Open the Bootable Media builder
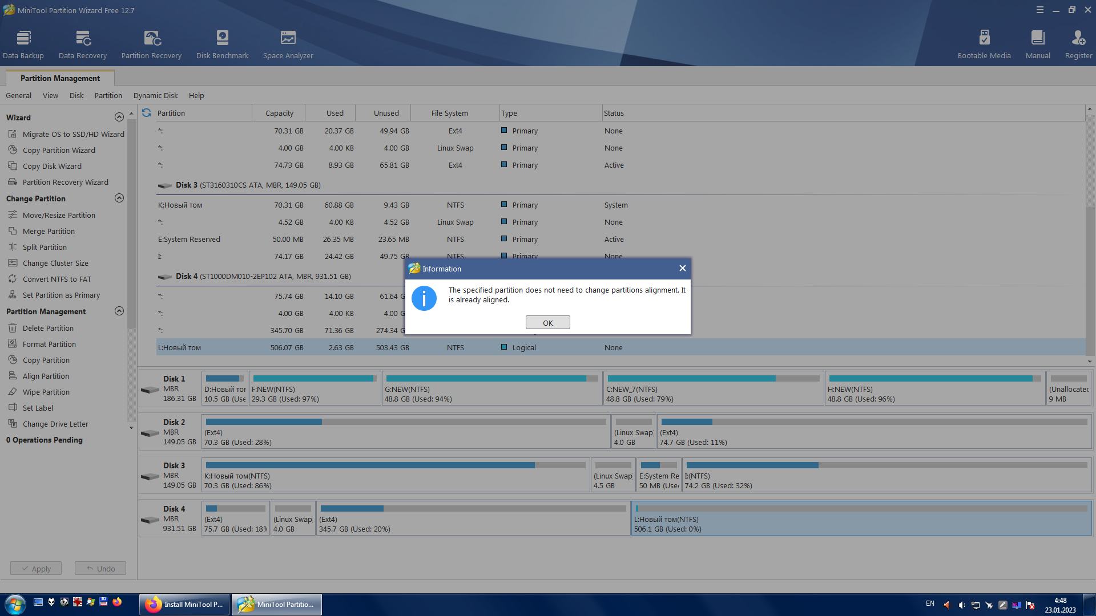Viewport: 1096px width, 616px height. pyautogui.click(x=984, y=44)
